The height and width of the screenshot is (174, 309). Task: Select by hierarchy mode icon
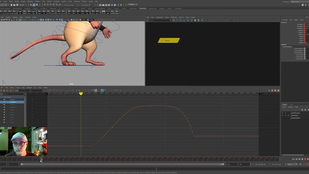[31, 5]
